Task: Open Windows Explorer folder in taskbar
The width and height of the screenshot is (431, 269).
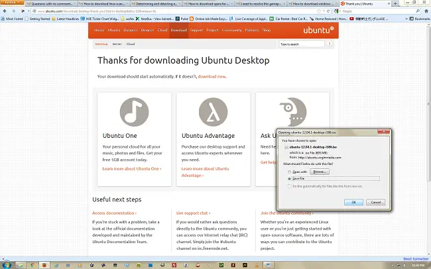Action: point(21,265)
